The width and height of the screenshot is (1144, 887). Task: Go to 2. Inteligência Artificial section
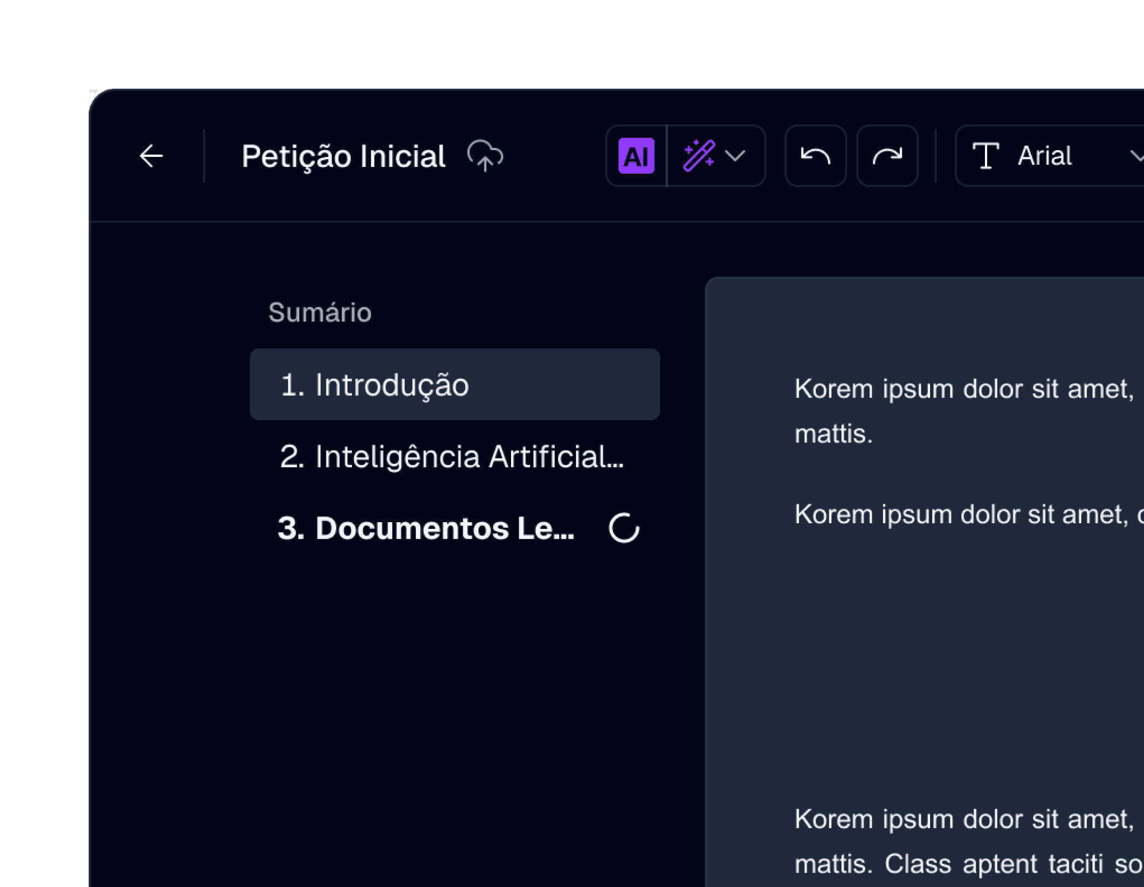(452, 457)
